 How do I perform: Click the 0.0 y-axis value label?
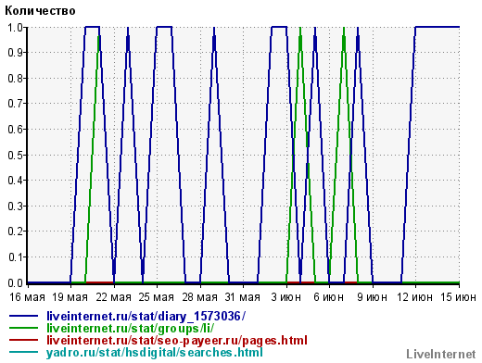coord(15,282)
